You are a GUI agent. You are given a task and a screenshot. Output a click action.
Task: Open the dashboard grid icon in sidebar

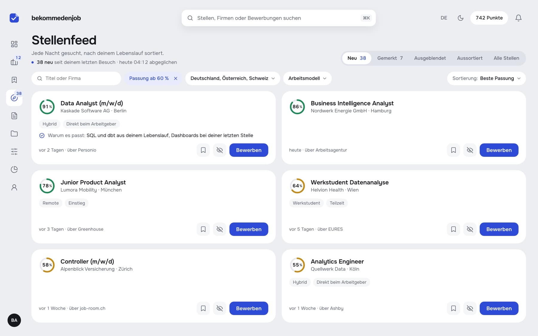14,44
